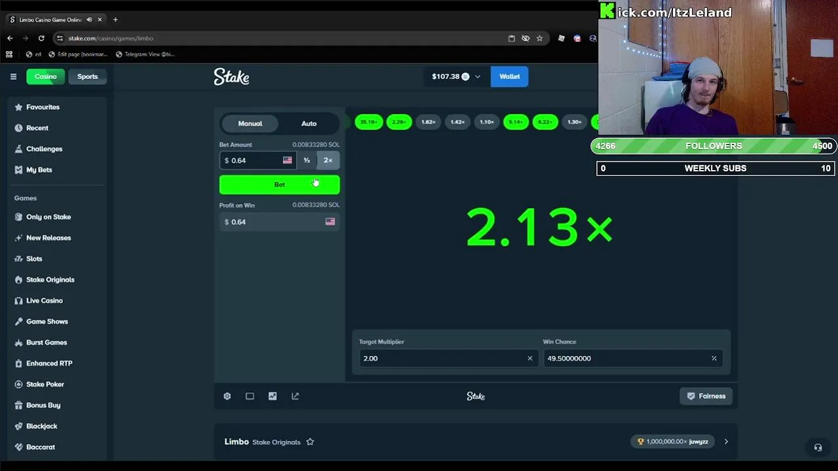Image resolution: width=838 pixels, height=471 pixels.
Task: Open a new browser tab
Action: click(x=115, y=20)
